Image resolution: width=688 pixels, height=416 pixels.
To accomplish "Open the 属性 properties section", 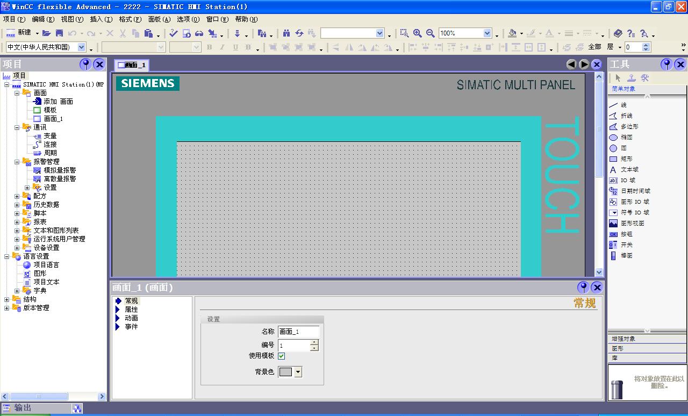I will point(131,310).
